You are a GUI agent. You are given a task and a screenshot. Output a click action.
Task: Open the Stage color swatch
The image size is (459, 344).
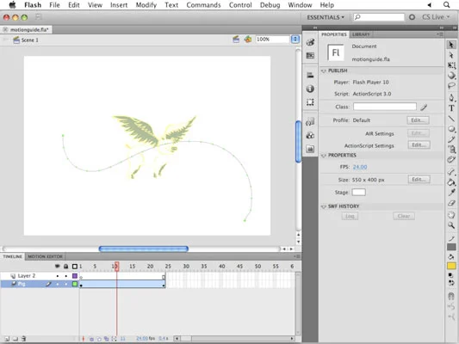pyautogui.click(x=358, y=193)
